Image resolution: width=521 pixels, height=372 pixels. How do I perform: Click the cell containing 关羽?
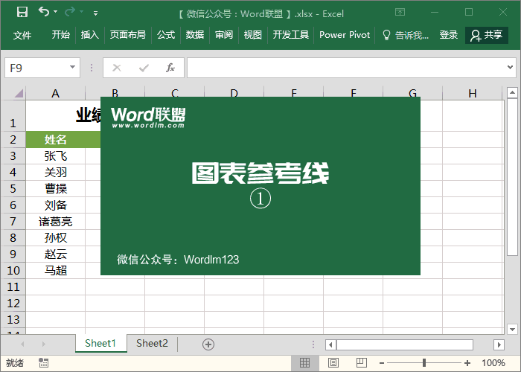56,173
